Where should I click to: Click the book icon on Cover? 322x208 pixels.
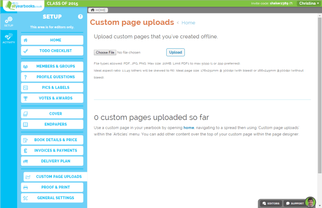click(25, 114)
